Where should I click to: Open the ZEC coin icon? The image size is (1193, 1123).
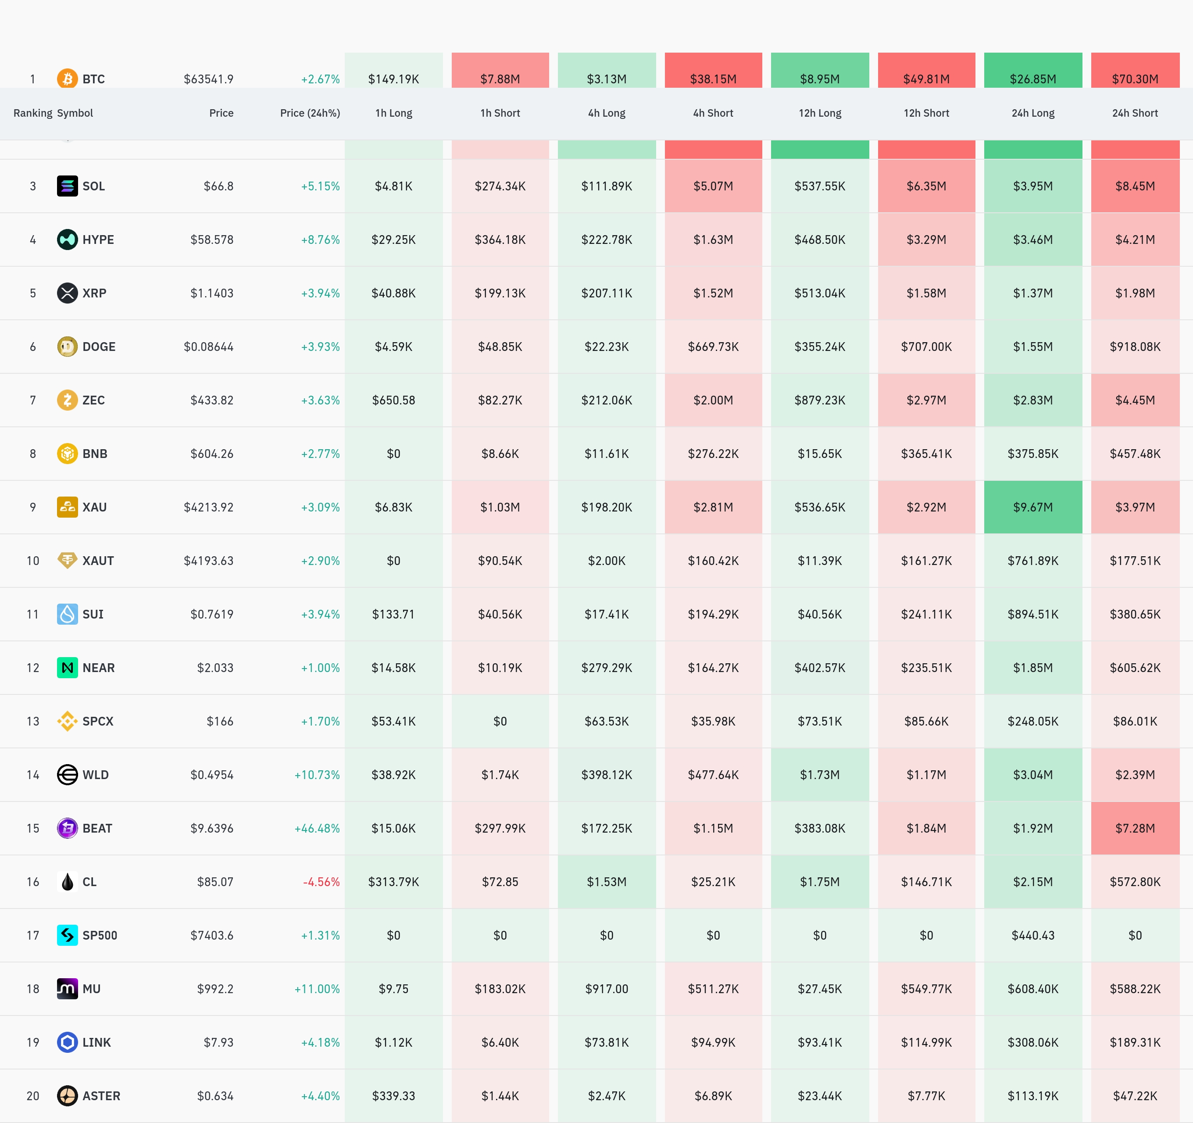(x=67, y=400)
